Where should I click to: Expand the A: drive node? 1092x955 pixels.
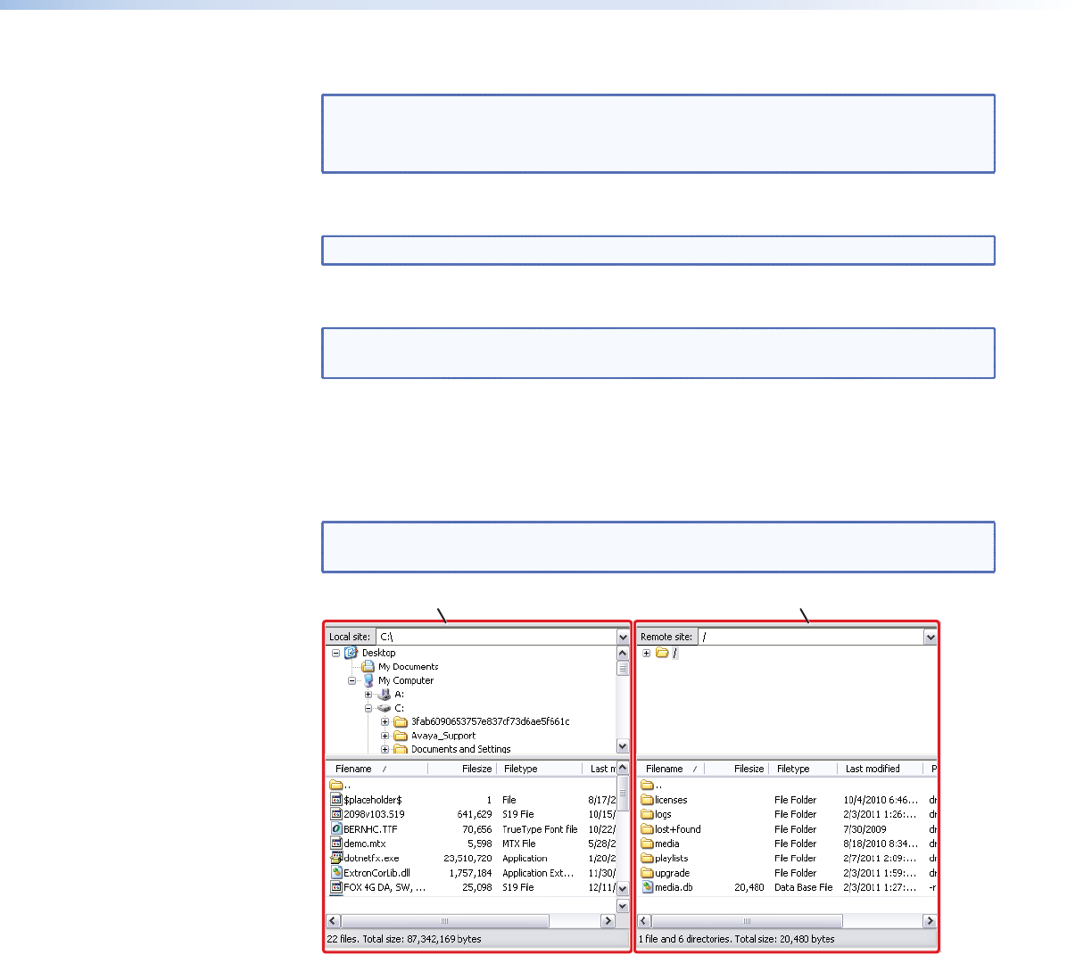[x=368, y=694]
